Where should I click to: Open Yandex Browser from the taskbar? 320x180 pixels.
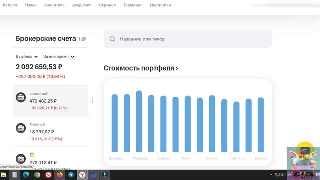pos(82,175)
